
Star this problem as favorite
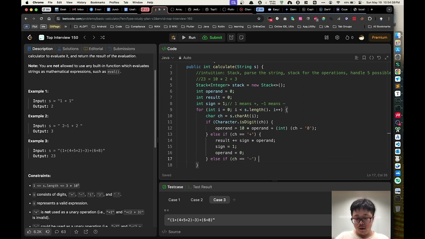76,232
